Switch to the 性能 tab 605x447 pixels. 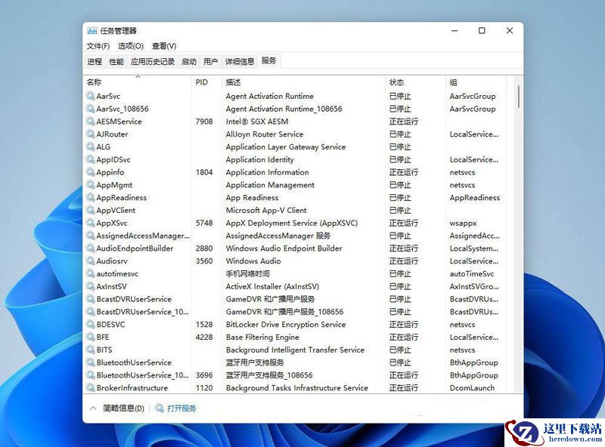point(116,62)
